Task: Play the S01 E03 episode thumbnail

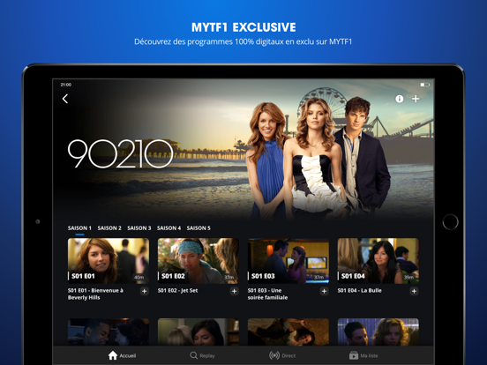Action: point(288,261)
